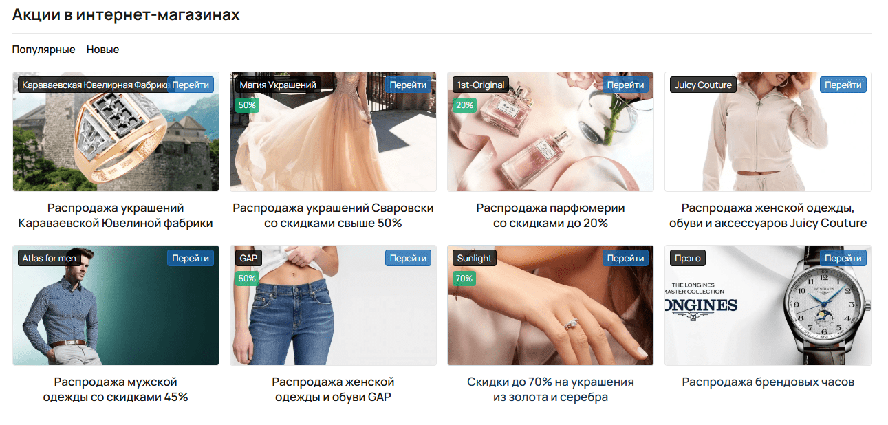Click Перейти on the Прэго watch card
The image size is (888, 425).
[843, 258]
